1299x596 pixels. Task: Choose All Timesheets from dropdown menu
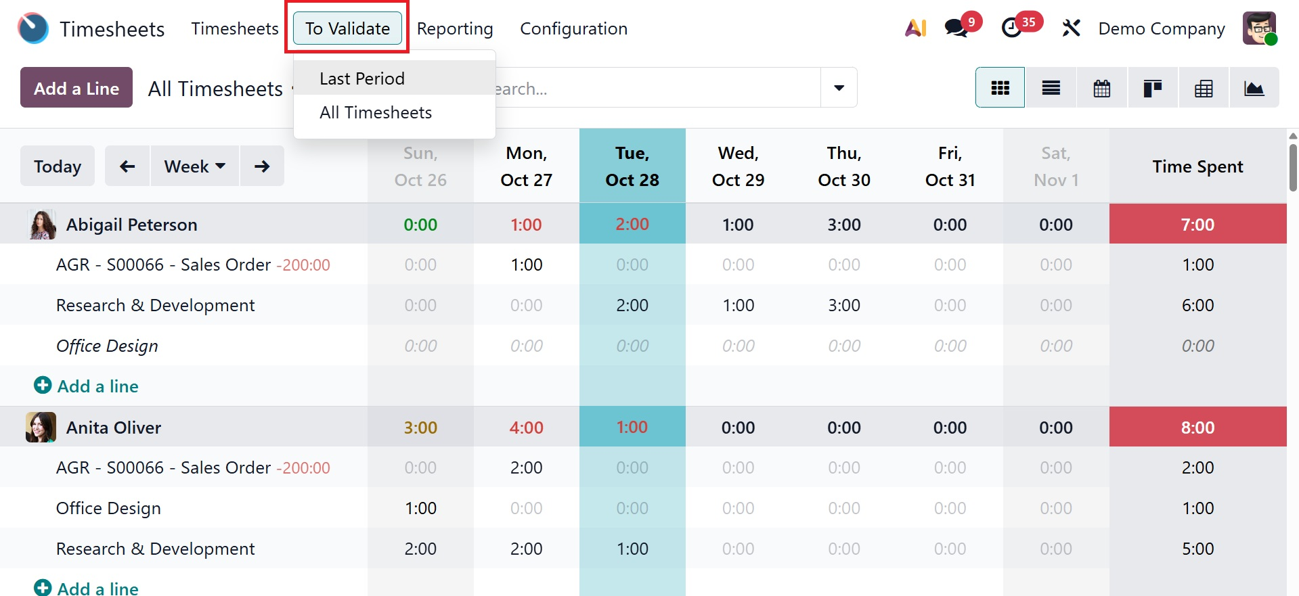click(376, 112)
